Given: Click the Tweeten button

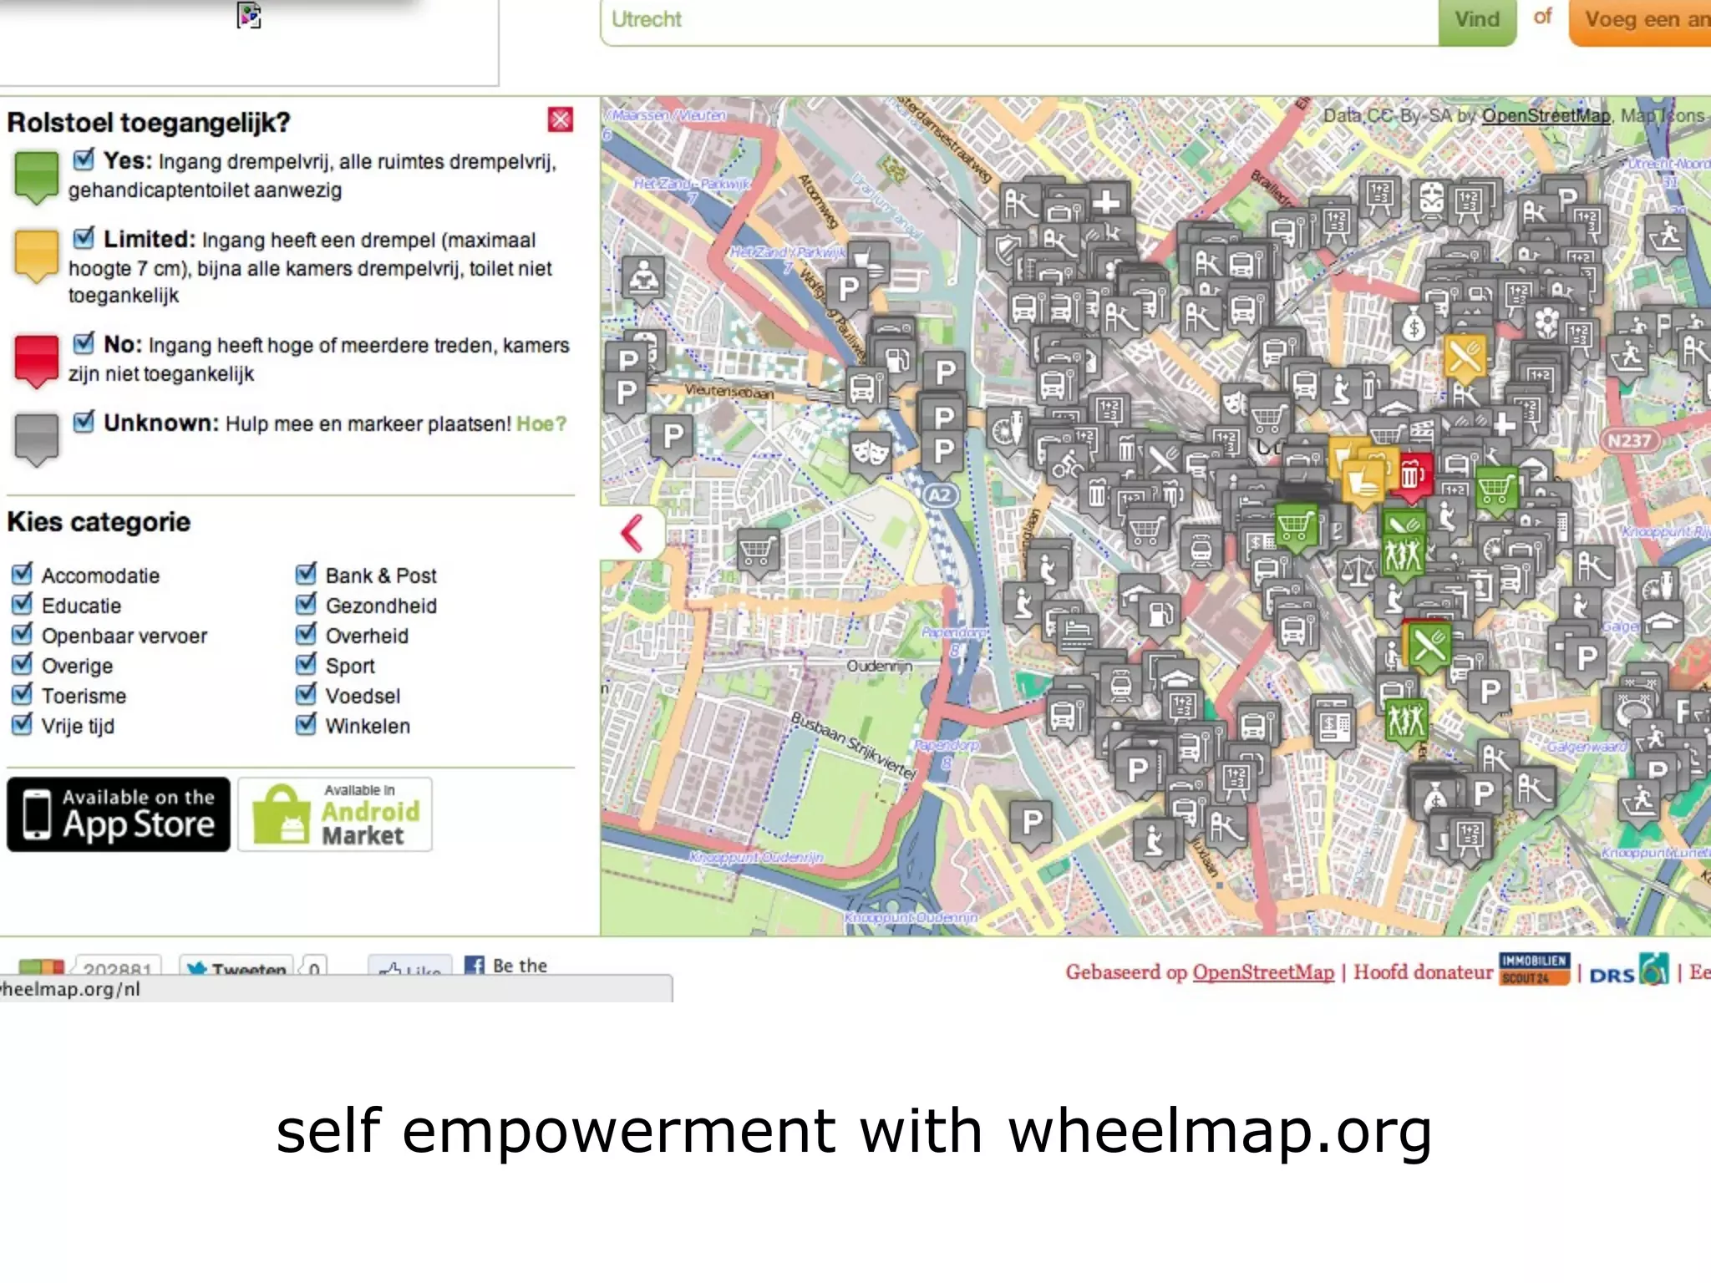Looking at the screenshot, I should tap(236, 967).
